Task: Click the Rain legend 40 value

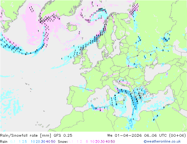Action: (48, 142)
